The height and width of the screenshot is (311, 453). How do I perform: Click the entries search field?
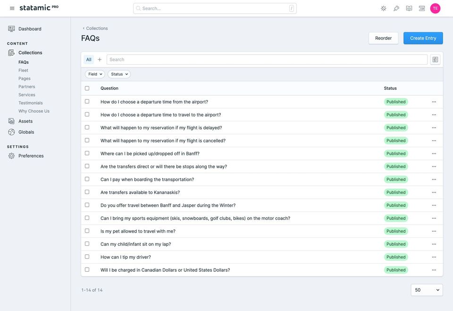(267, 59)
